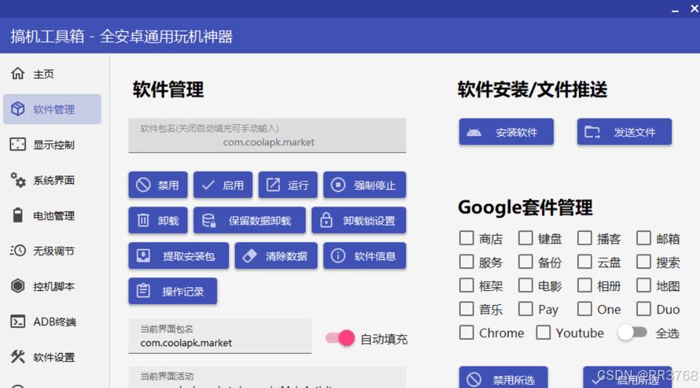Click the download icon on 提取安装包
This screenshot has width=700, height=388.
click(143, 256)
